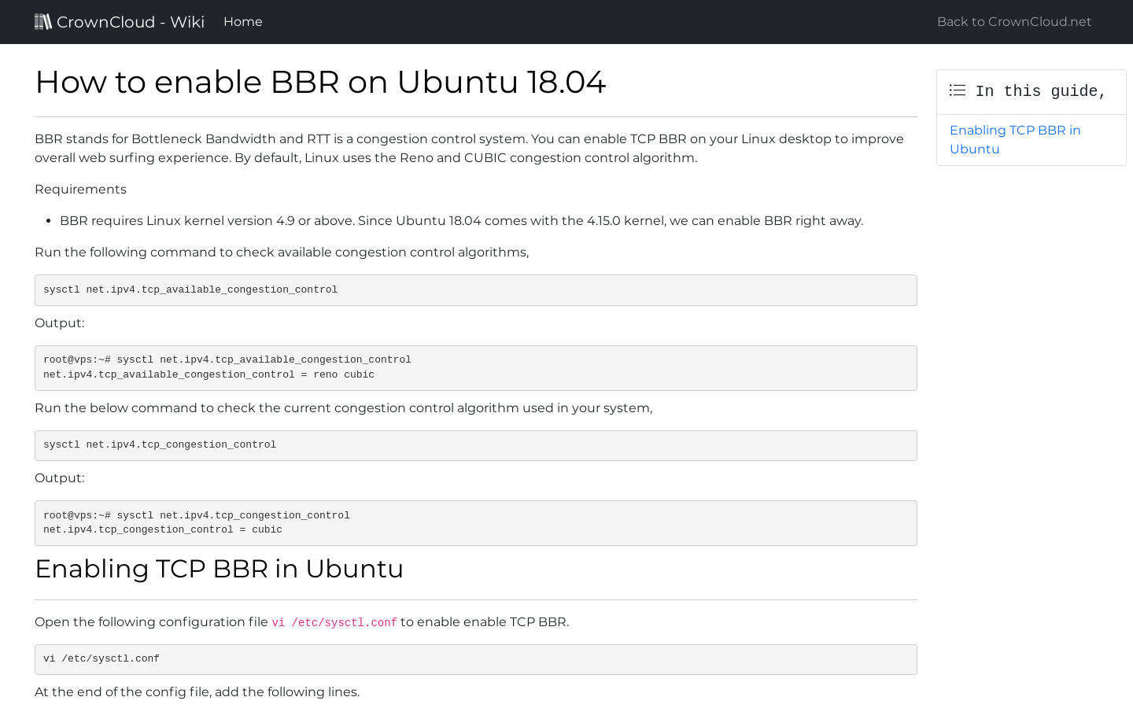1133x708 pixels.
Task: Click the list icon beside 'In this guide,'
Action: click(958, 90)
